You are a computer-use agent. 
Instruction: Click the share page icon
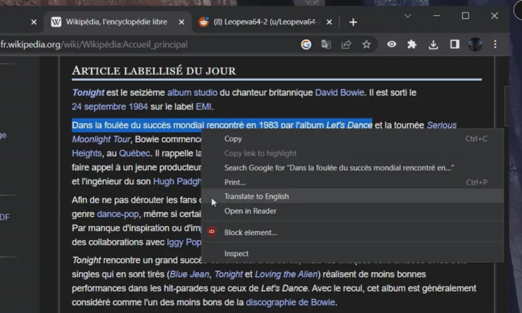pos(346,45)
